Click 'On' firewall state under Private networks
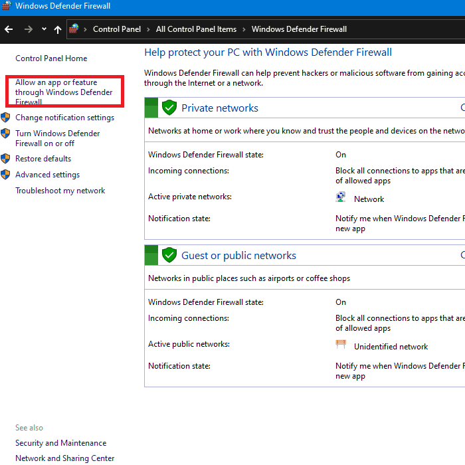 341,155
